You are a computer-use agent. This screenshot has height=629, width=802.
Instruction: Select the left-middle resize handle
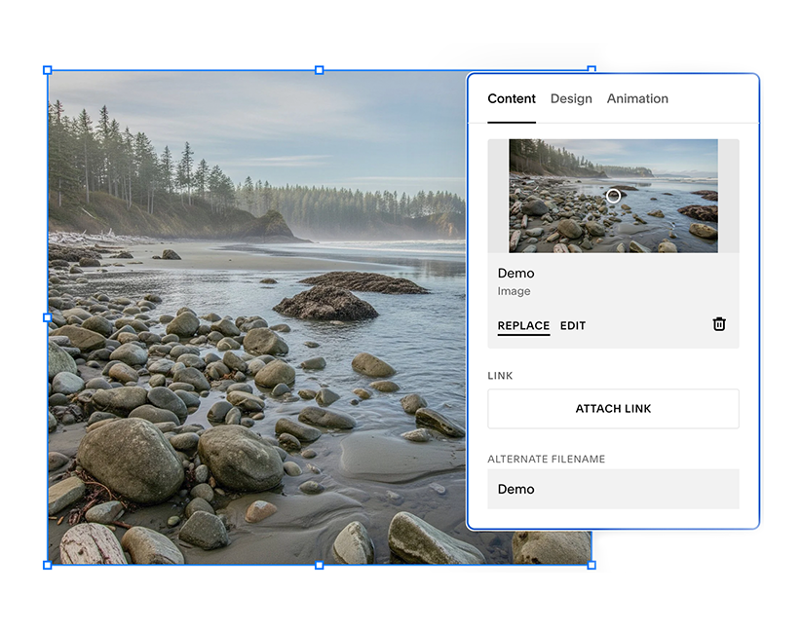tap(48, 317)
